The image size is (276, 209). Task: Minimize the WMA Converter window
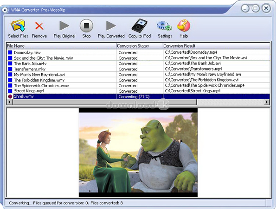[x=245, y=8]
